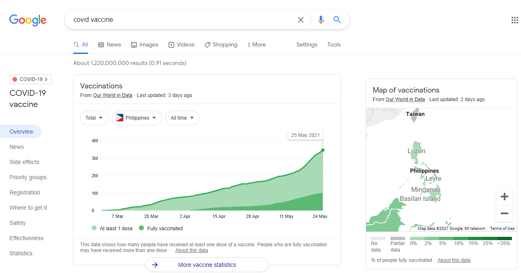521x273 pixels.
Task: Click the darkest green >35% legend swatch
Action: tap(504, 238)
